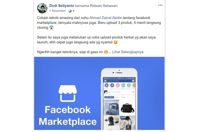This screenshot has width=199, height=132.
Task: Click the Marketplace search bar in phone
Action: point(119,81)
